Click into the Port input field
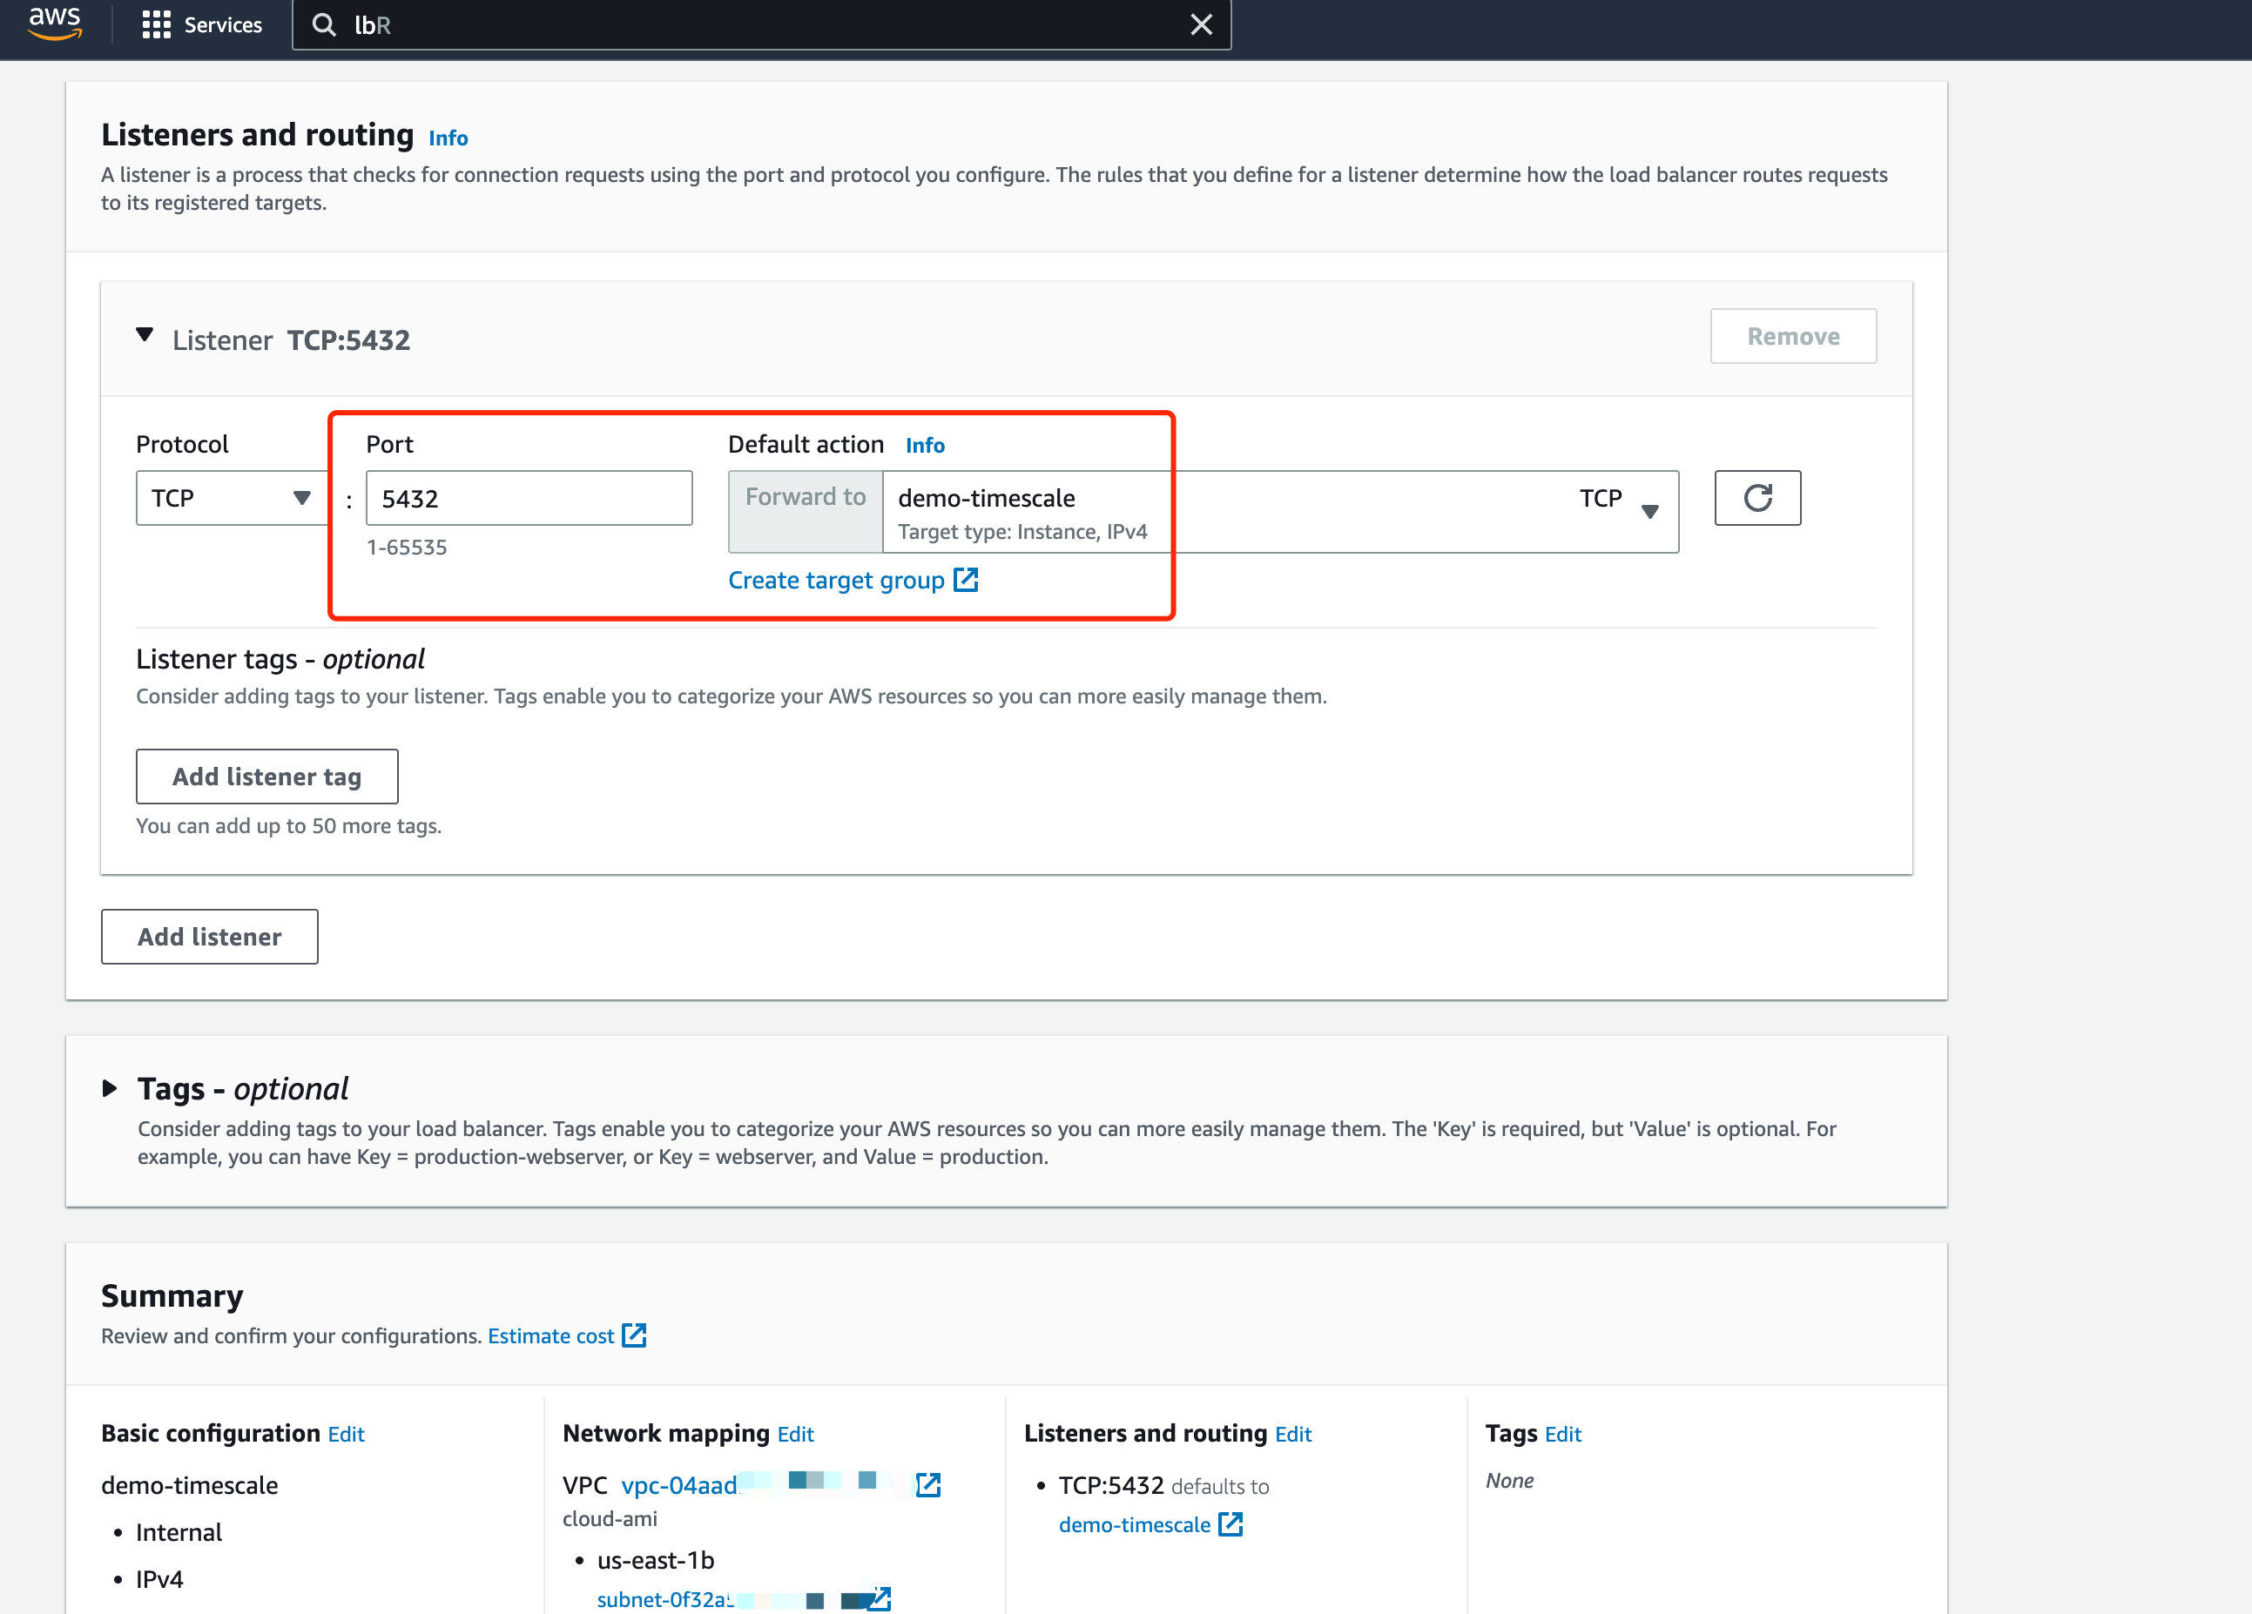The height and width of the screenshot is (1614, 2252). pos(529,498)
